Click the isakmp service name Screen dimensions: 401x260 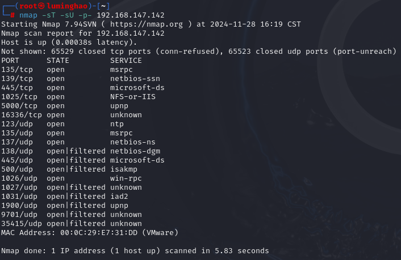click(124, 169)
